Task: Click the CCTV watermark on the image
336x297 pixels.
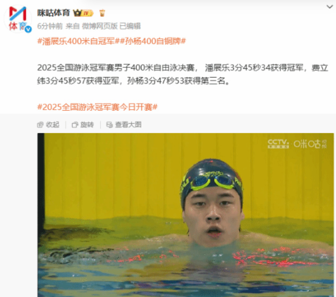Action: point(278,144)
